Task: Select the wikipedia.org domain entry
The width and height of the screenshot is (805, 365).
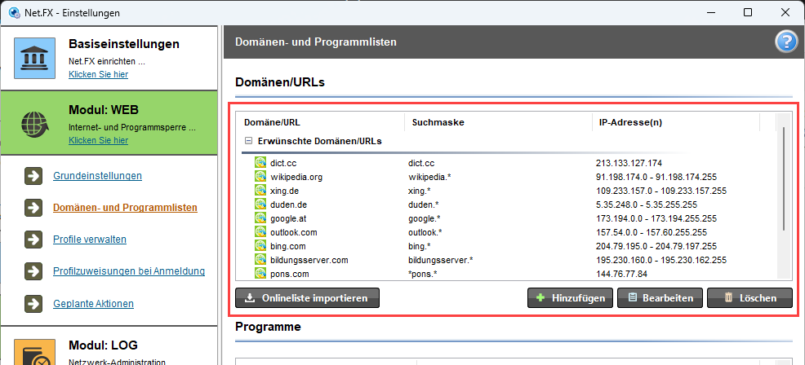Action: click(x=296, y=177)
